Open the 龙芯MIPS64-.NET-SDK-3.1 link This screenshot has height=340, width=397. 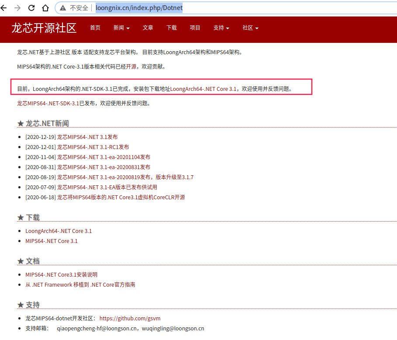tap(48, 104)
